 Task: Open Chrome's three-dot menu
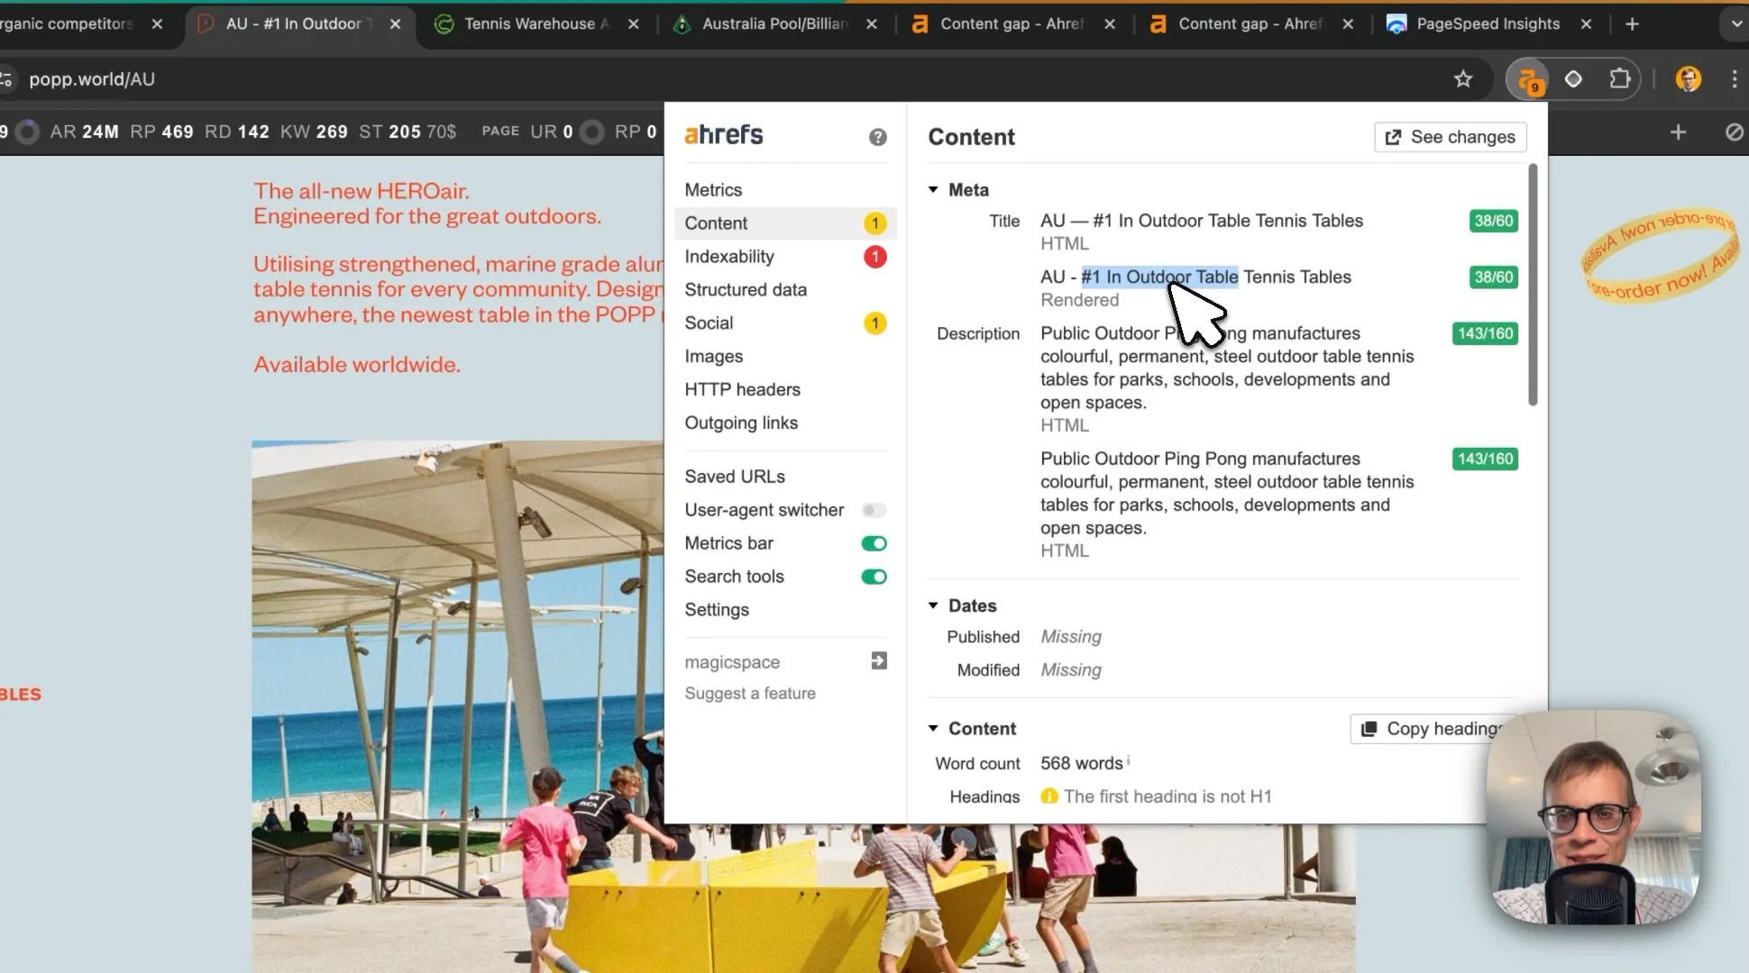1735,79
